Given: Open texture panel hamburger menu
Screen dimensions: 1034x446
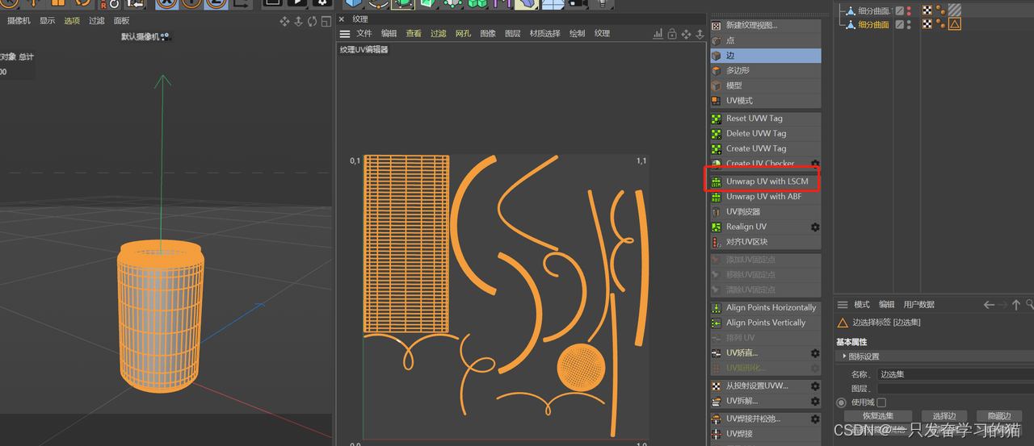Looking at the screenshot, I should coord(345,34).
